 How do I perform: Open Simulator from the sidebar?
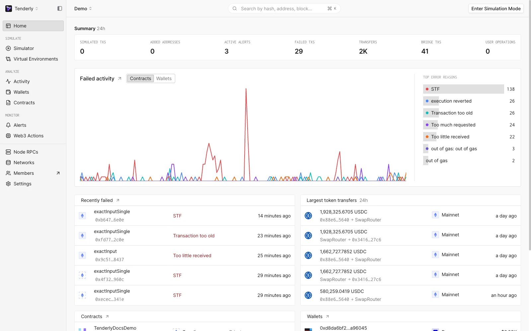pos(33,48)
